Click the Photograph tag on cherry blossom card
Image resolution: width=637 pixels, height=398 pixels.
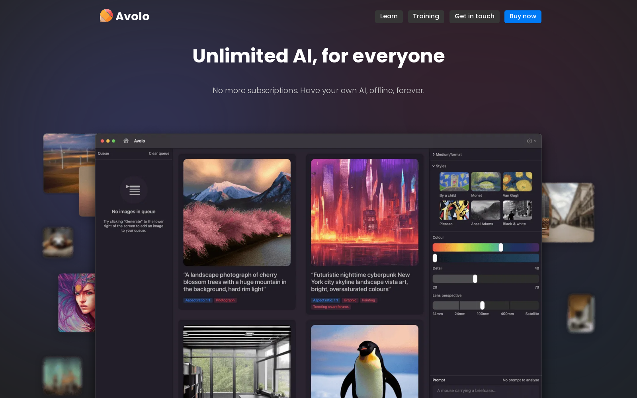click(225, 300)
